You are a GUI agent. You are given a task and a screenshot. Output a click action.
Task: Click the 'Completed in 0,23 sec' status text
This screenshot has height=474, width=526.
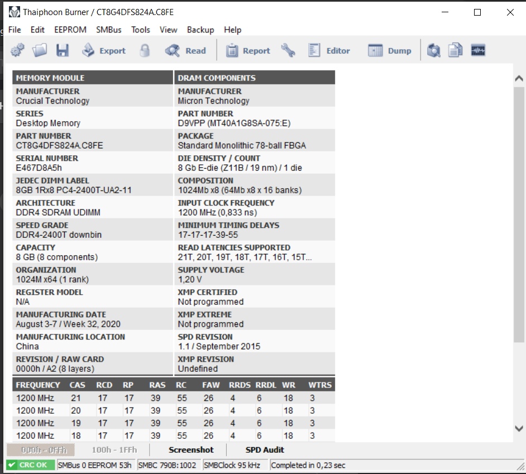308,465
